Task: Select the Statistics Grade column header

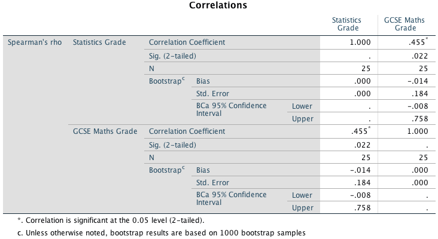Action: tap(346, 24)
